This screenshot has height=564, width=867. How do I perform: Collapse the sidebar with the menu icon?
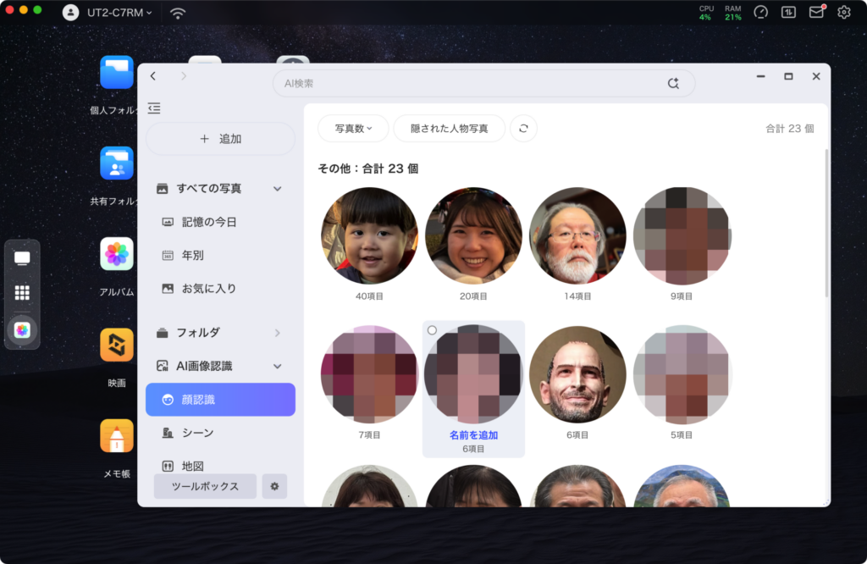coord(154,108)
